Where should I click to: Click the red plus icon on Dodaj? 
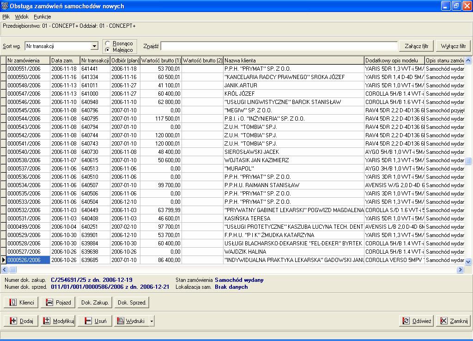pyautogui.click(x=13, y=321)
